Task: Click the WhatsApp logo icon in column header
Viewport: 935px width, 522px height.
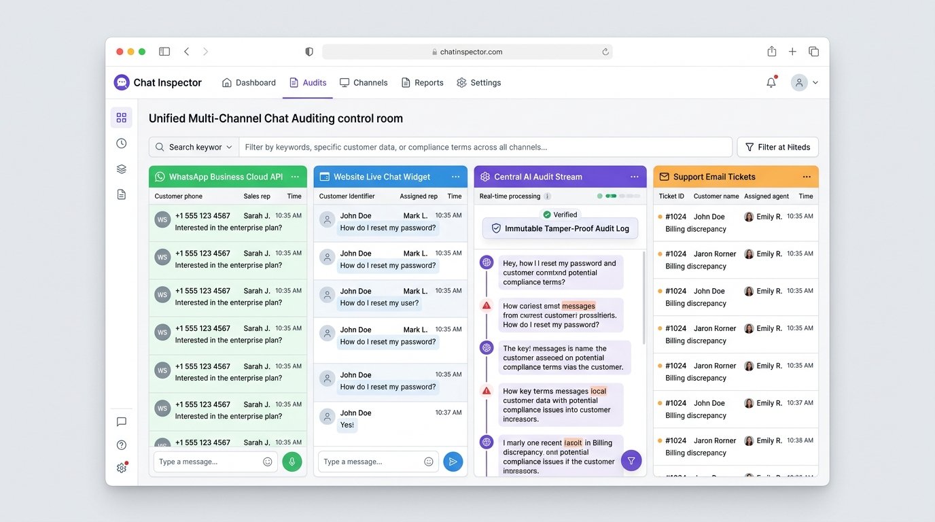Action: click(x=160, y=177)
